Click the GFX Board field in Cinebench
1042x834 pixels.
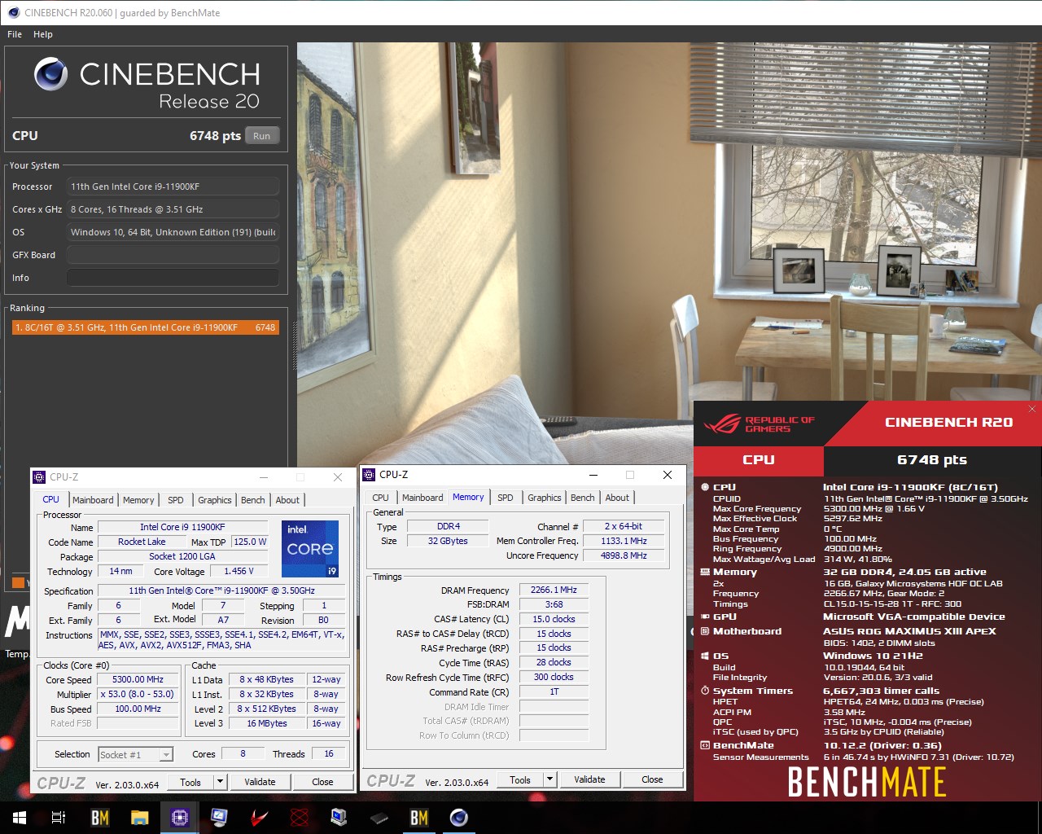173,255
